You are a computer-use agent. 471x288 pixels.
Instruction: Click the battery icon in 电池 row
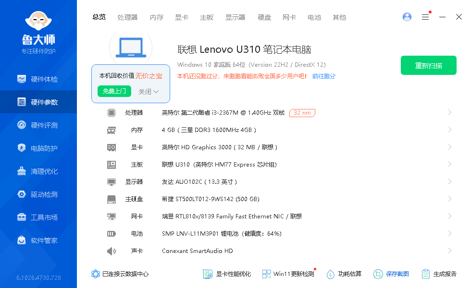tap(112, 234)
